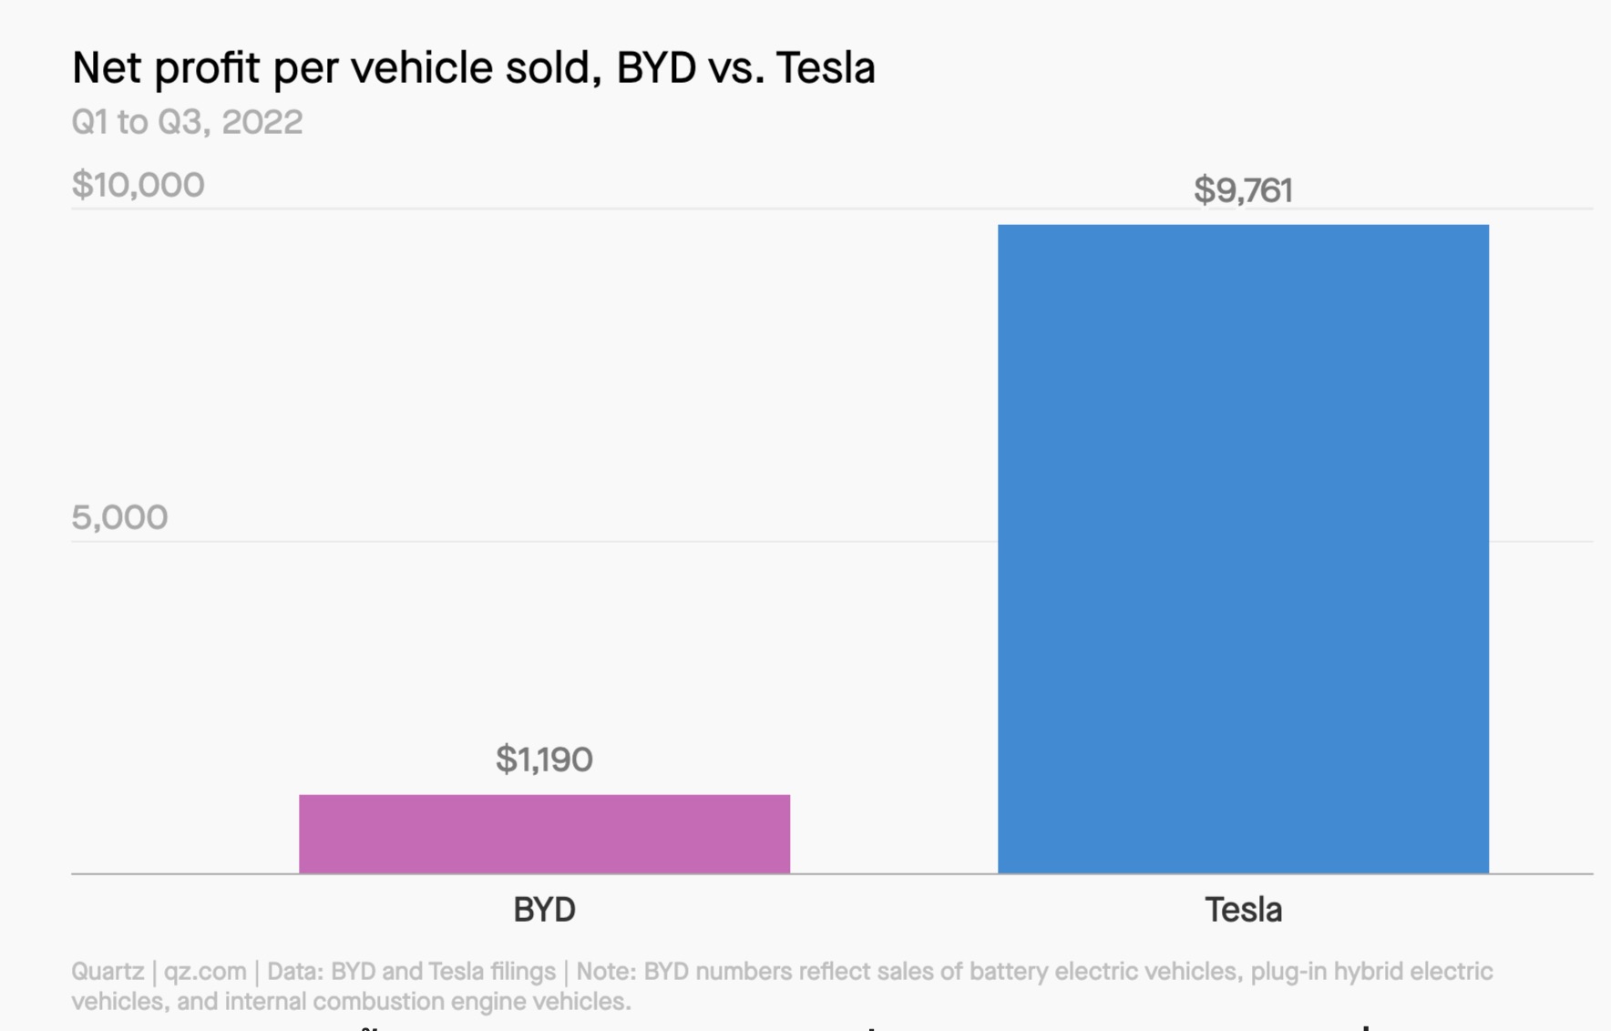Click the $10,000 y-axis label

[138, 185]
